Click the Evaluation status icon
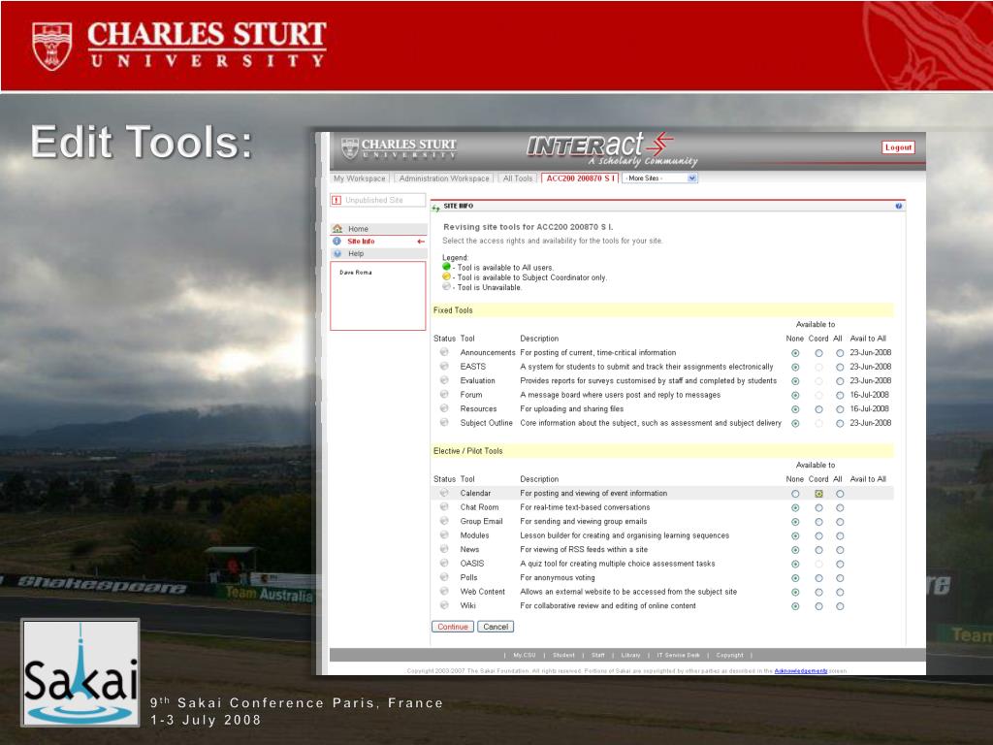The image size is (993, 745). (444, 380)
